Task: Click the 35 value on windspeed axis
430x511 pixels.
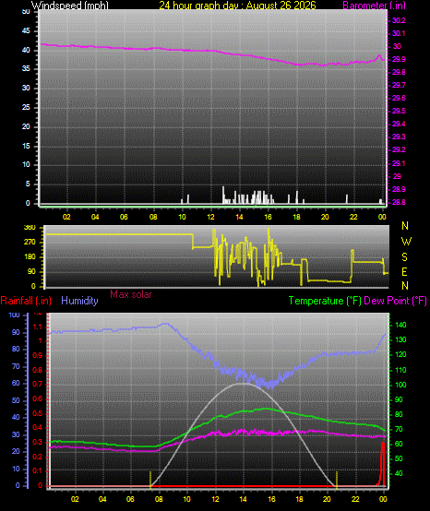Action: click(26, 69)
